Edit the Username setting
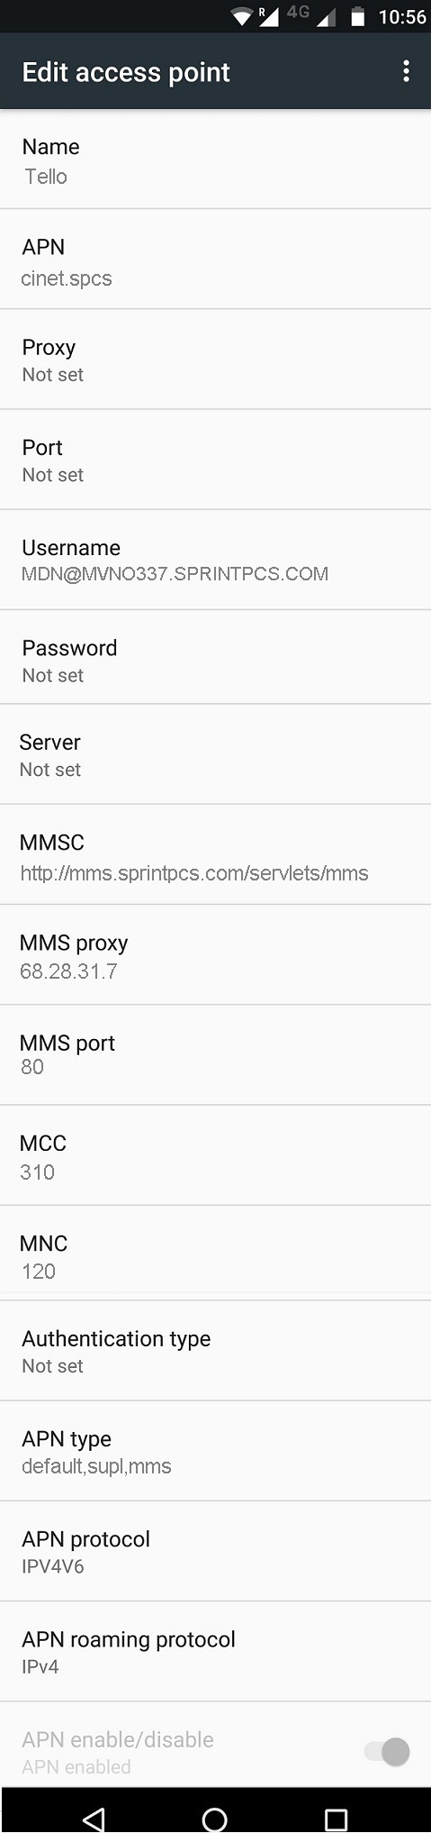The width and height of the screenshot is (431, 1833). pyautogui.click(x=215, y=560)
